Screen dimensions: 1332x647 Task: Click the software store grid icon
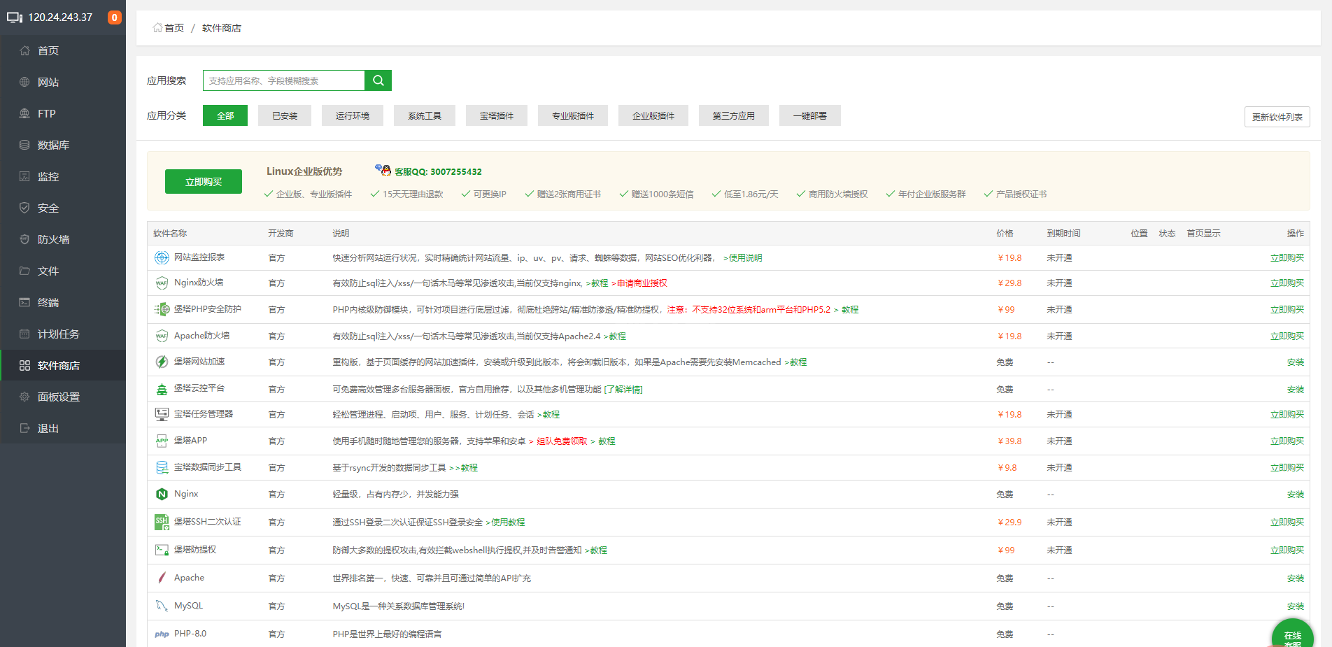point(24,365)
